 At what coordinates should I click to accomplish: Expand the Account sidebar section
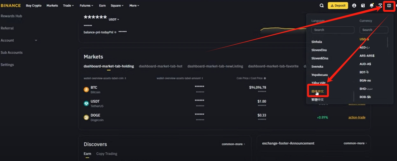click(36, 40)
